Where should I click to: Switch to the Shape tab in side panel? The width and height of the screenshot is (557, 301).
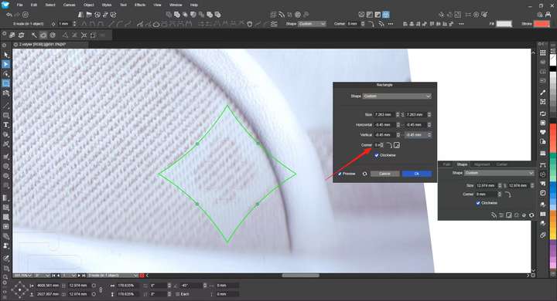462,164
